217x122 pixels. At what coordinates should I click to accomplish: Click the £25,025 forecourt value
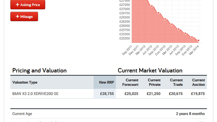pos(131,94)
